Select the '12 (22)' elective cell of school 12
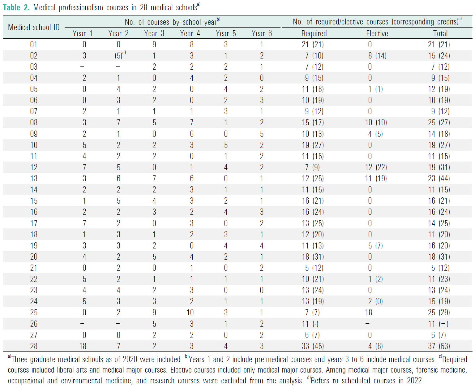This screenshot has height=388, width=475. click(376, 167)
